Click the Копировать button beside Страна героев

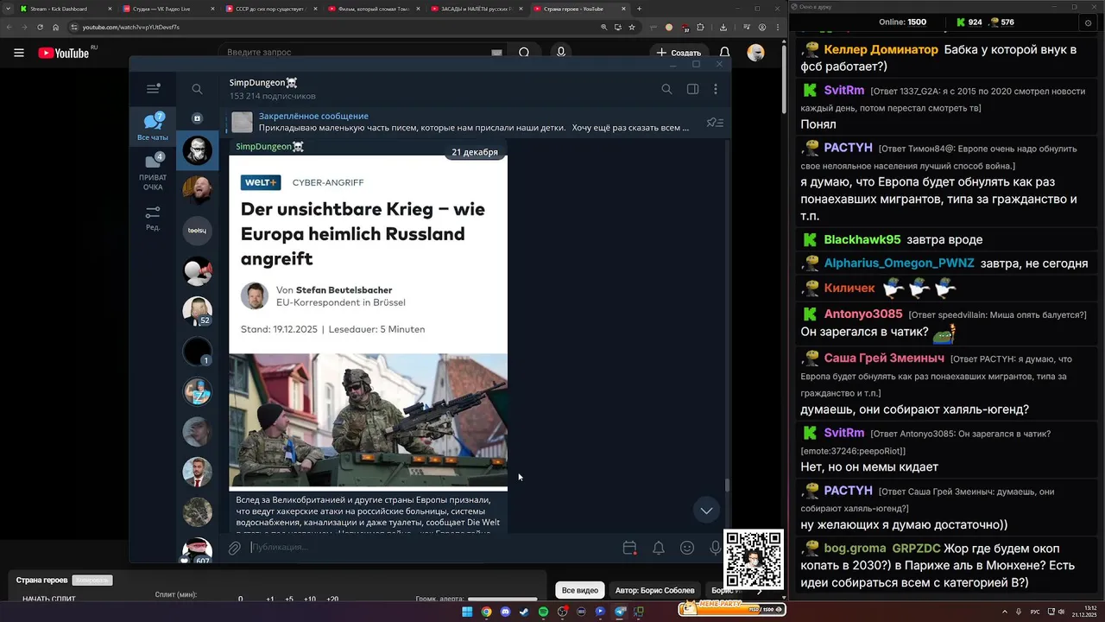92,581
